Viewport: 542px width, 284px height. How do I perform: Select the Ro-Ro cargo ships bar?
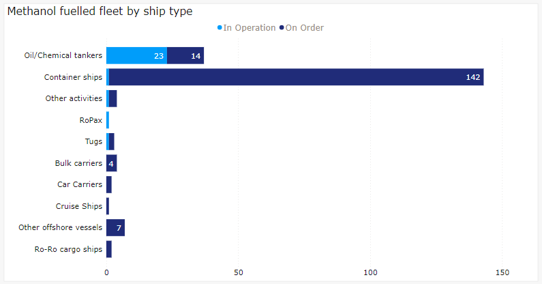tap(109, 249)
